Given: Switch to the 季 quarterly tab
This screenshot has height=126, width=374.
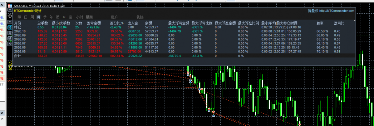Looking at the screenshot, I should tap(45, 17).
